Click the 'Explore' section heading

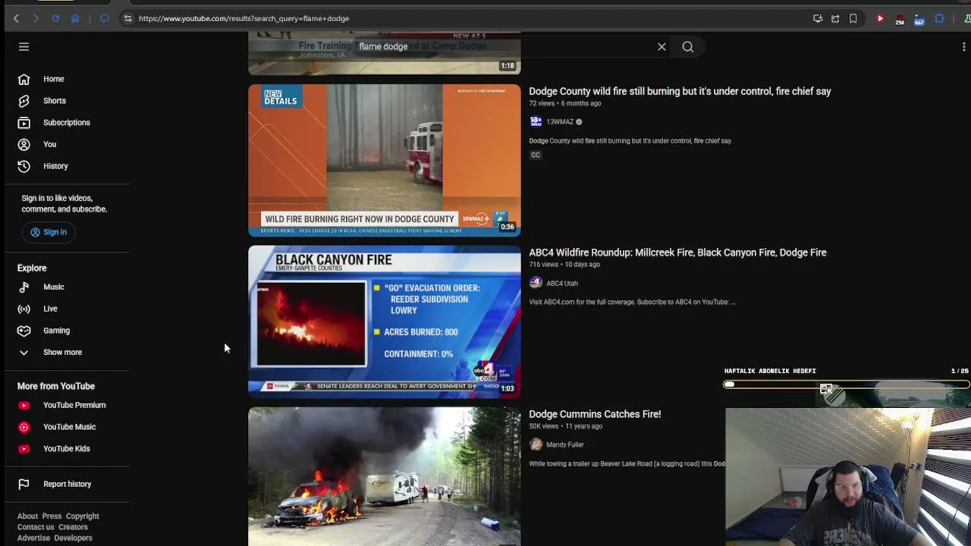[32, 268]
